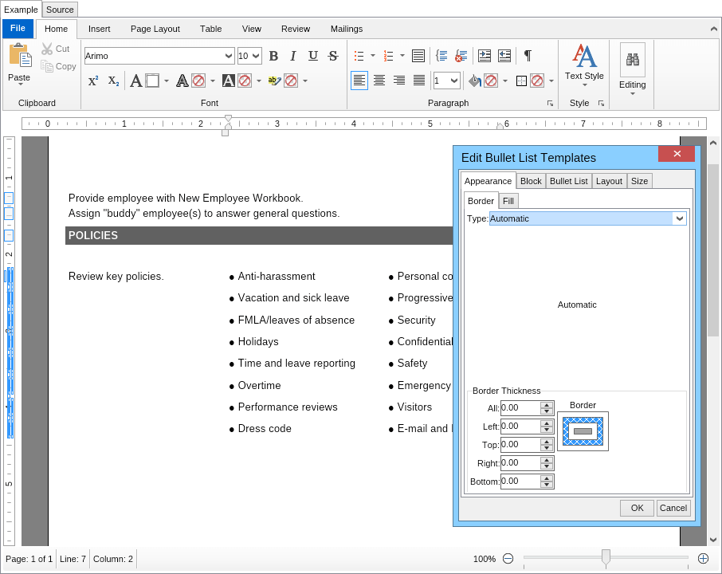Viewport: 722px width, 574px height.
Task: Toggle strikethrough text formatting
Action: (333, 56)
